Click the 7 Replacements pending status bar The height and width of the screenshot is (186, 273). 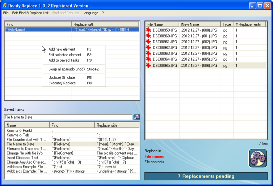point(206,176)
